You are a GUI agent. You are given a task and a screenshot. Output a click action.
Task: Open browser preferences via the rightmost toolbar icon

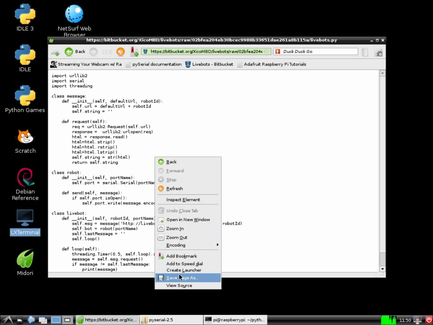(379, 52)
